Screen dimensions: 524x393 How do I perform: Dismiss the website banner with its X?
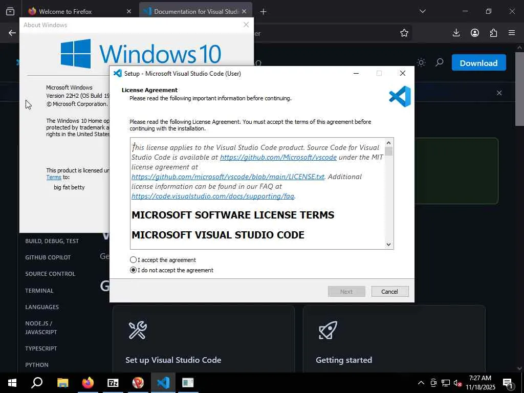(499, 93)
